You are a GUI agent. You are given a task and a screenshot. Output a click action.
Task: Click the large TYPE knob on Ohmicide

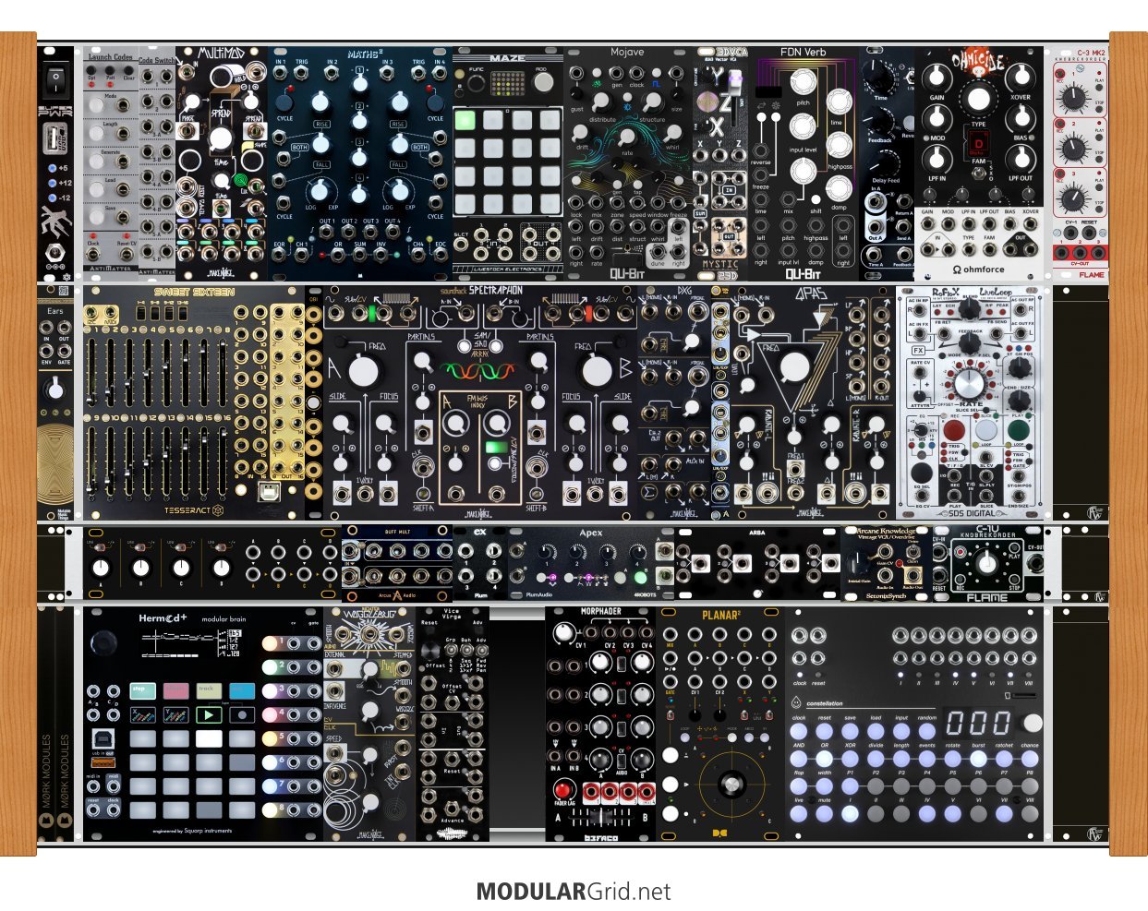point(978,98)
